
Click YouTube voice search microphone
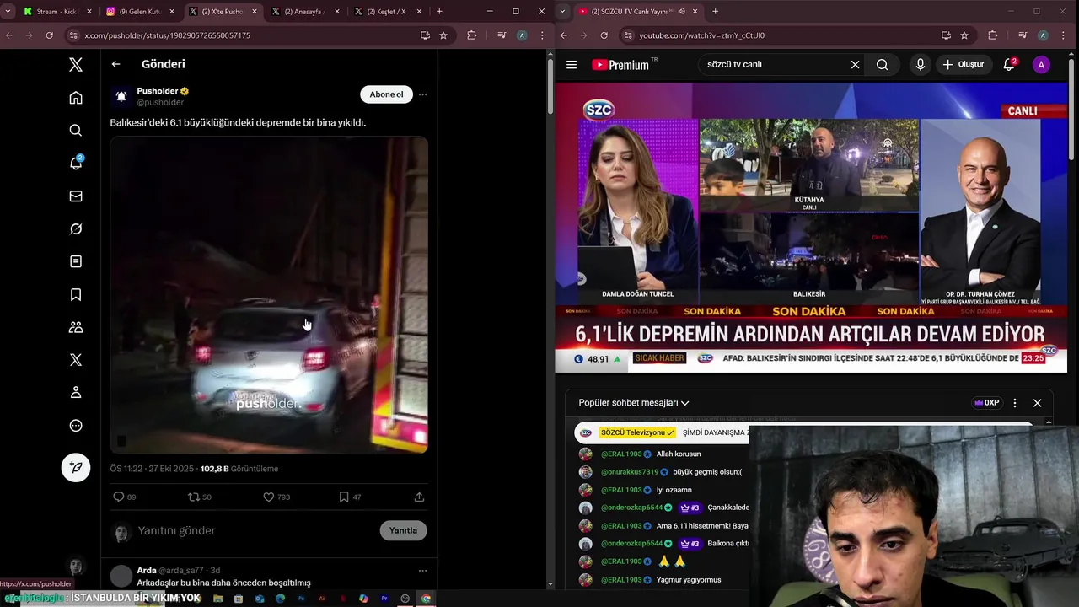tap(920, 65)
